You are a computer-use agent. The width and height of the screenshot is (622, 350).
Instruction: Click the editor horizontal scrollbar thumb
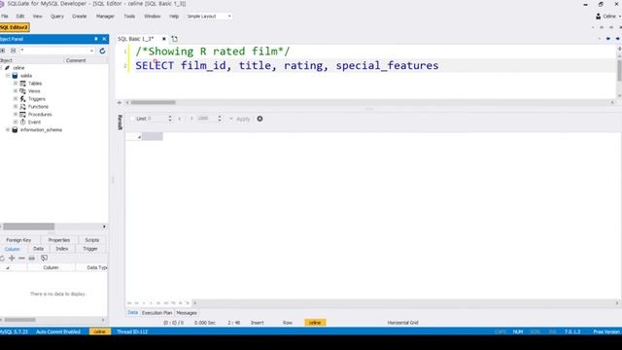tap(154, 102)
